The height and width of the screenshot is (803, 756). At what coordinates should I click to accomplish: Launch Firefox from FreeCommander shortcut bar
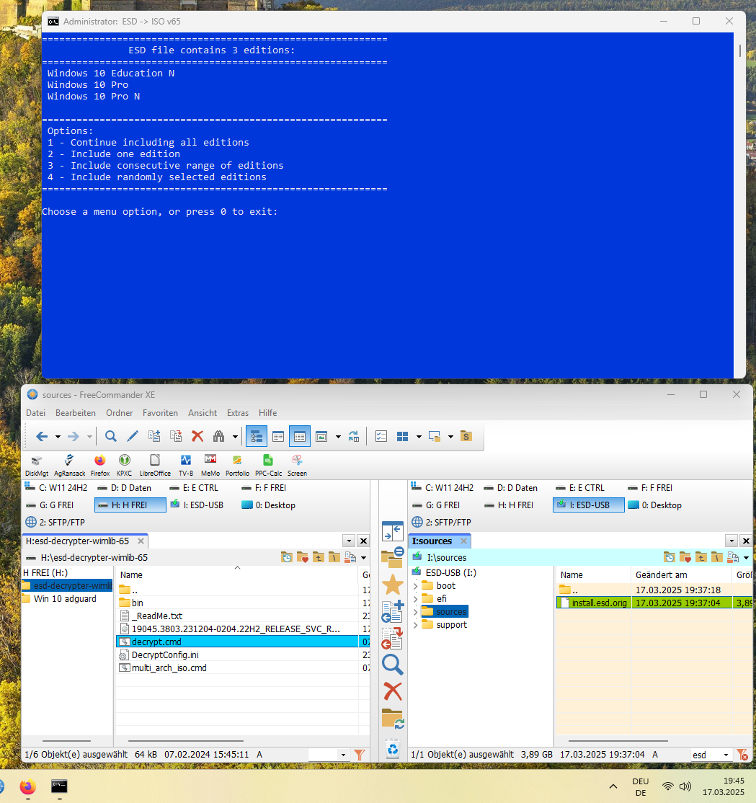[99, 465]
